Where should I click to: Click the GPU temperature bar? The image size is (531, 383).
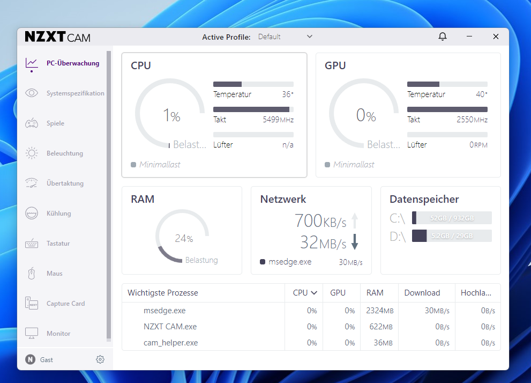pyautogui.click(x=447, y=84)
